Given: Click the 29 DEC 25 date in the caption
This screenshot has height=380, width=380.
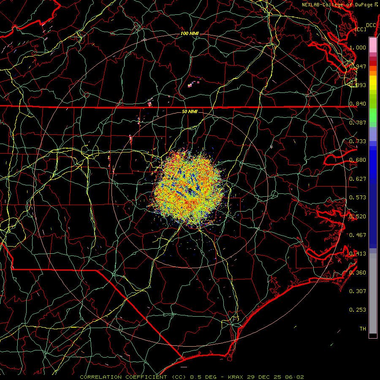Looking at the screenshot, I should [264, 377].
